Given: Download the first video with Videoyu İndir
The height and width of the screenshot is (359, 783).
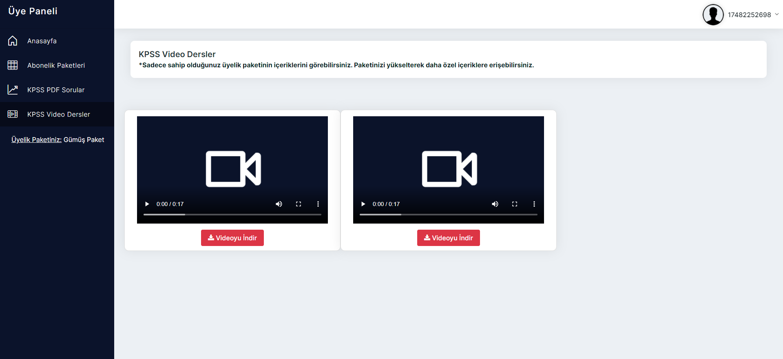Looking at the screenshot, I should 232,238.
